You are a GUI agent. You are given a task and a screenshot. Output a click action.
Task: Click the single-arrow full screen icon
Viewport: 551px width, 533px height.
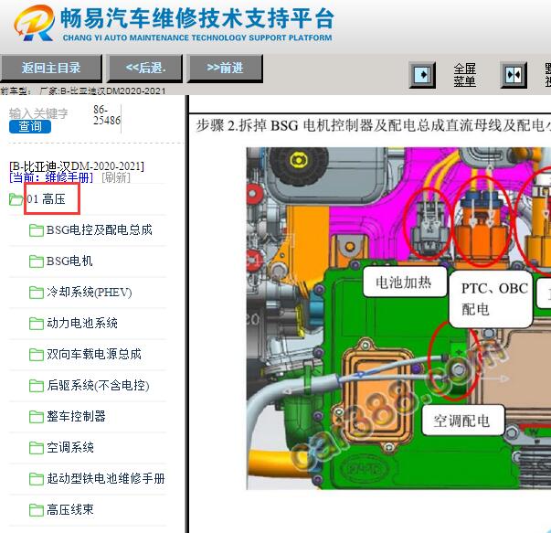422,75
